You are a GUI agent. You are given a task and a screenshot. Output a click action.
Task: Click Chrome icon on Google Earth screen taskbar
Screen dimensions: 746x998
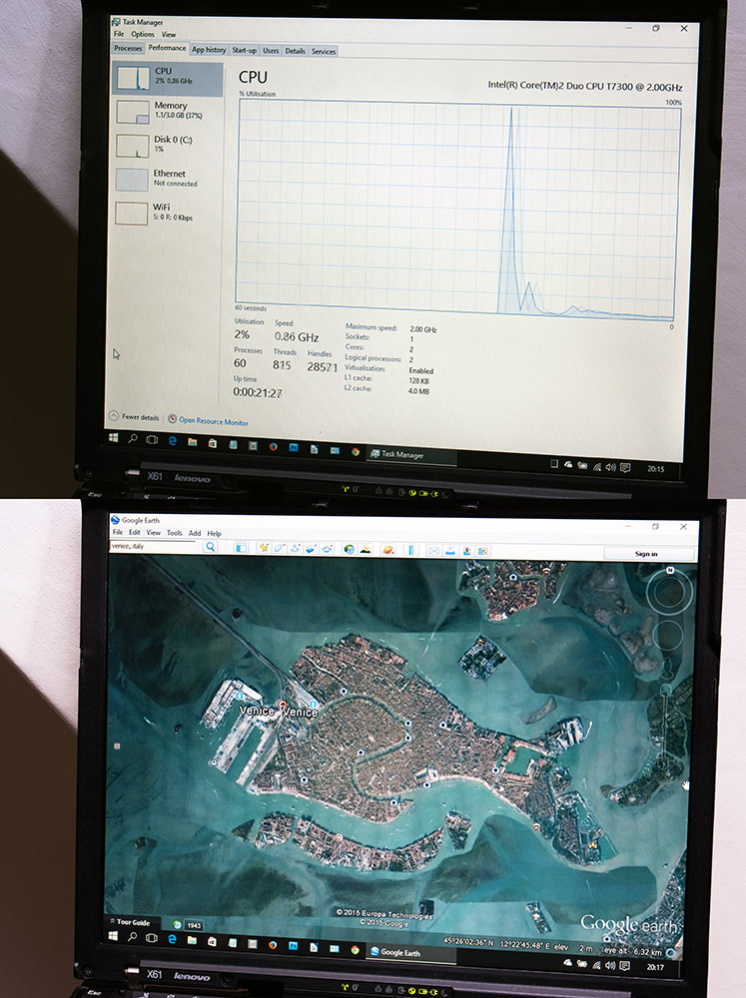356,950
